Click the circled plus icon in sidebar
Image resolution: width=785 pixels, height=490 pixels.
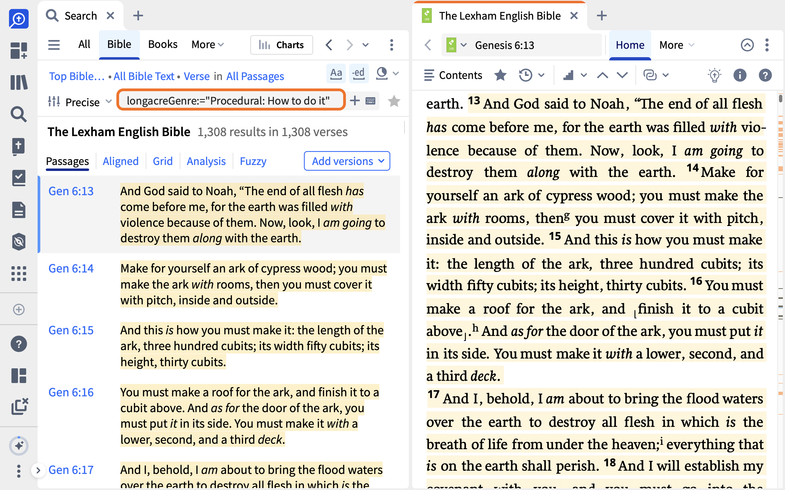19,310
